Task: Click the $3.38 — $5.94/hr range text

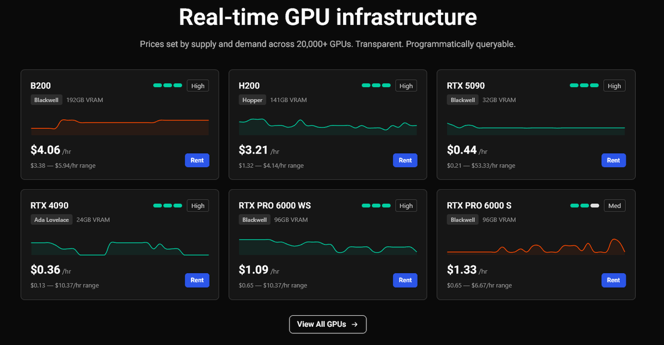Action: tap(63, 166)
